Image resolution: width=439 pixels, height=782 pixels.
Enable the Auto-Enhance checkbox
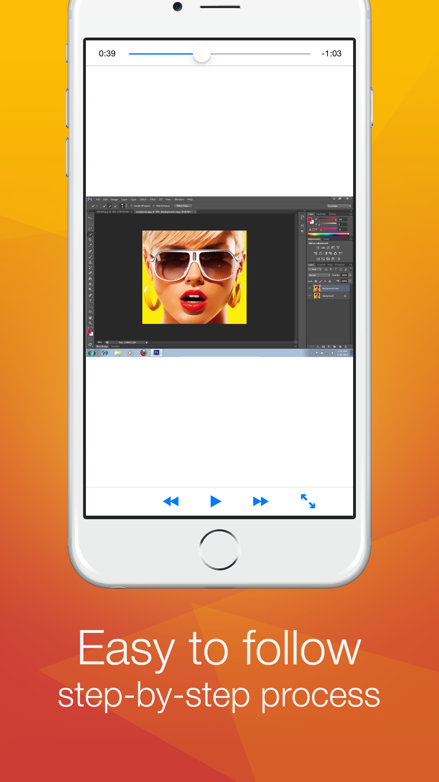coord(154,206)
